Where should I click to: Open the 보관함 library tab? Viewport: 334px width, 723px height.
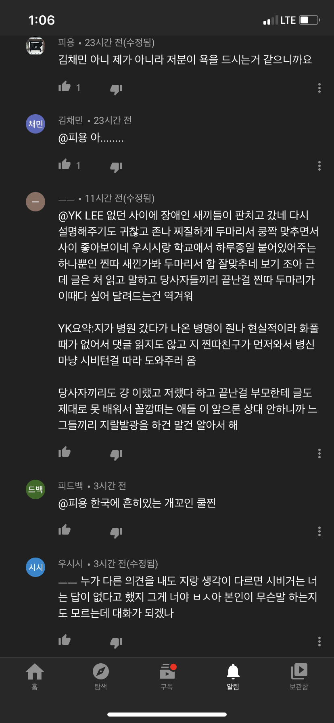click(x=299, y=676)
